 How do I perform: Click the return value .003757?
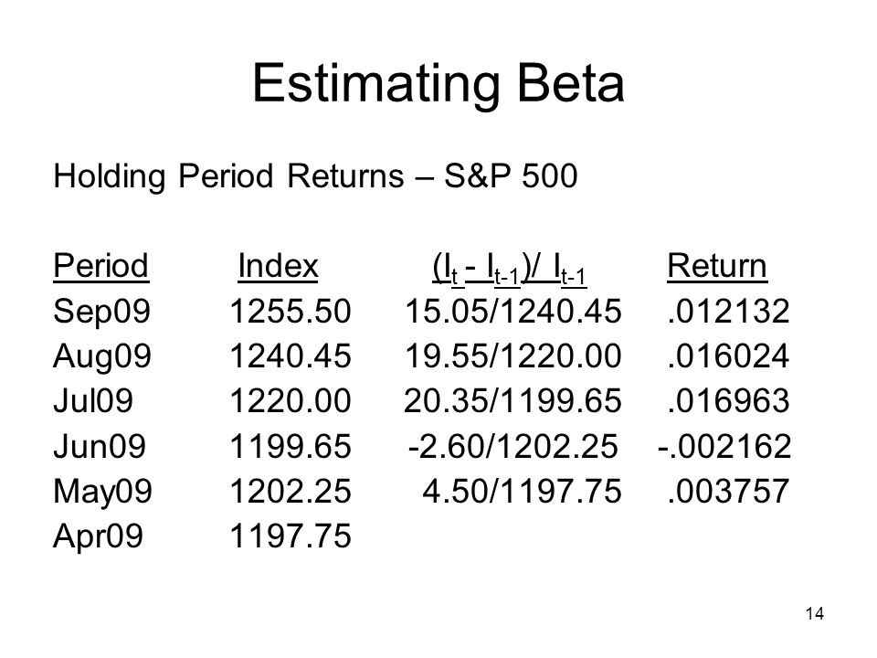(728, 491)
